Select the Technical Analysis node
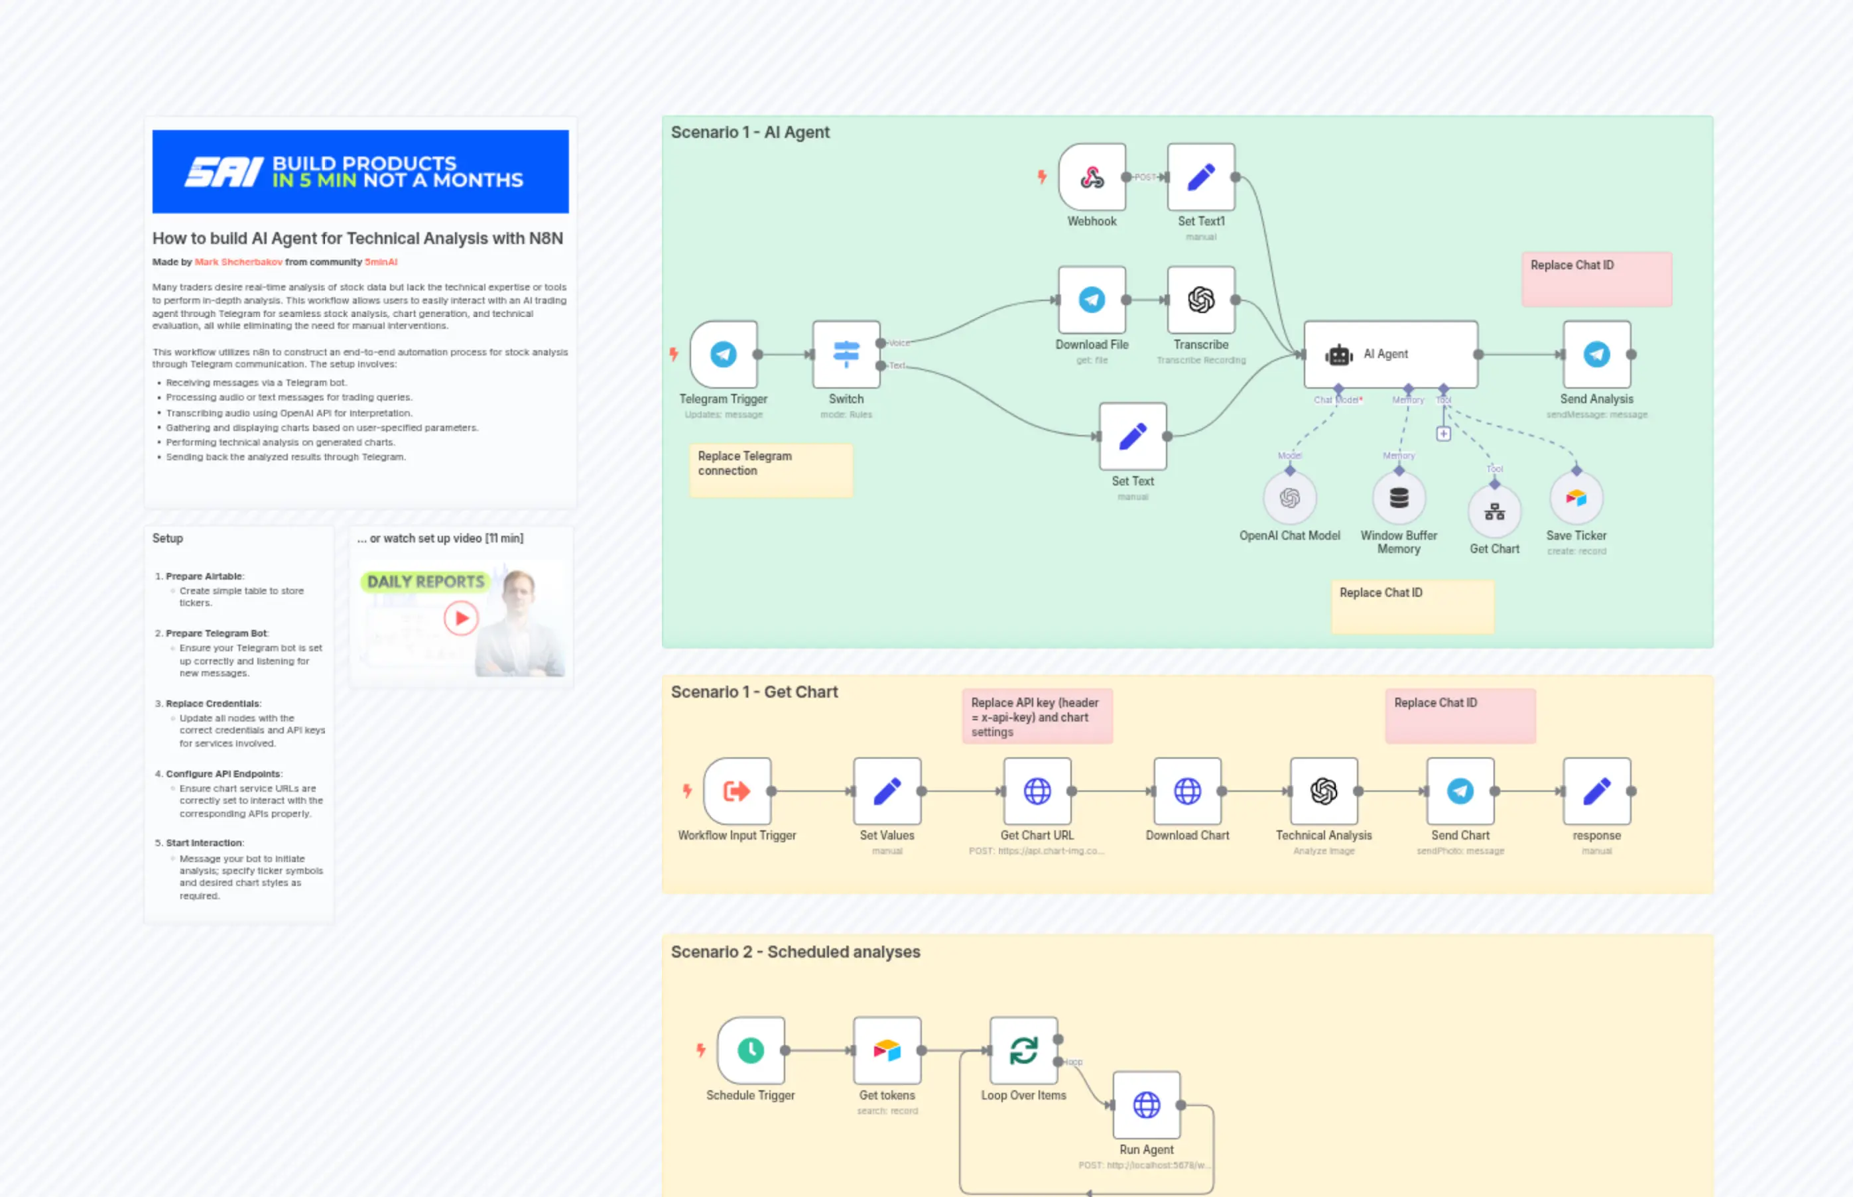Viewport: 1853px width, 1197px height. [1324, 791]
